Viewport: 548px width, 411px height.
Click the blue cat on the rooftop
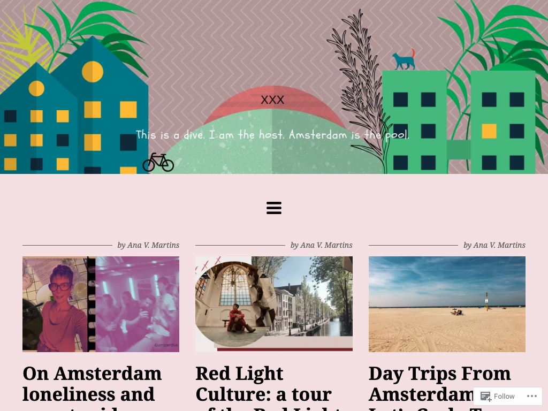[404, 59]
